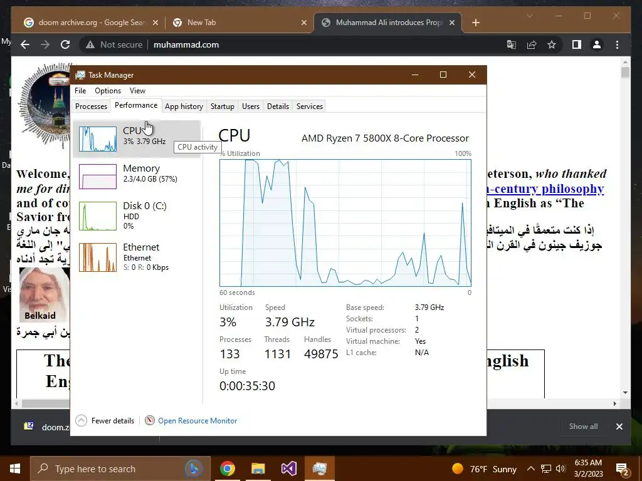Click the Task Manager taskbar icon
The height and width of the screenshot is (481, 642).
click(x=319, y=468)
